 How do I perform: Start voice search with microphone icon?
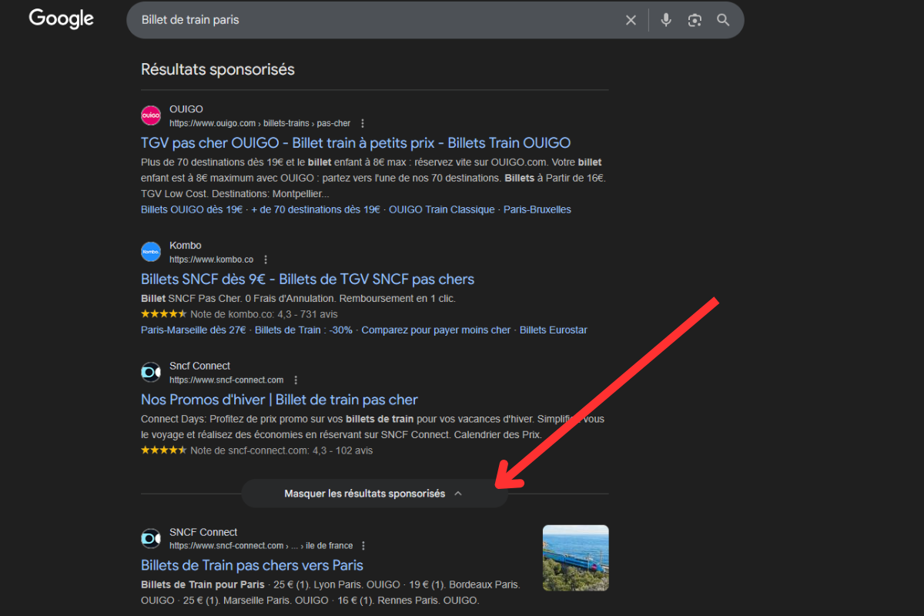pyautogui.click(x=666, y=20)
